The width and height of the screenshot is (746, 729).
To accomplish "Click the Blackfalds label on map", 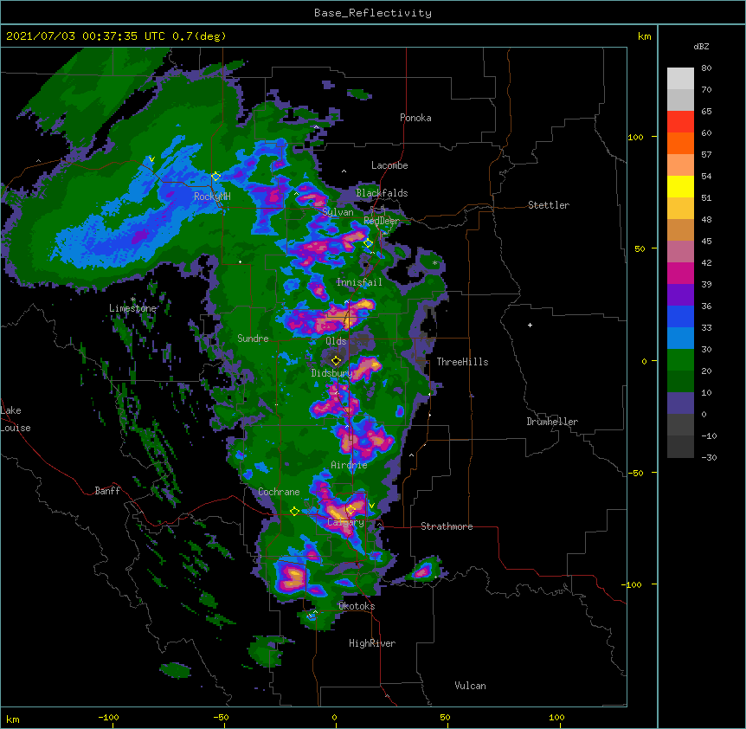I will (x=382, y=193).
